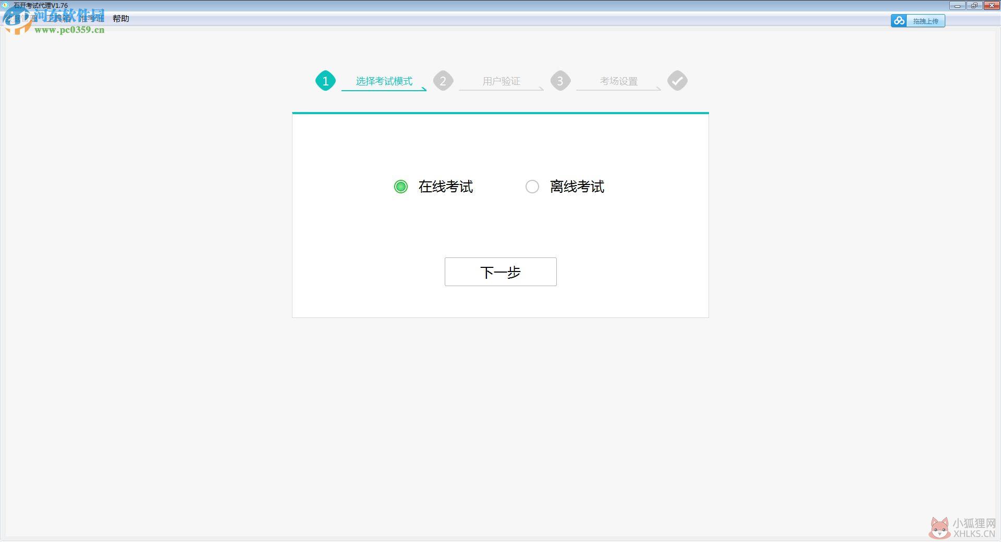Click the 下一步 button
Screen dimensions: 1001x542
click(500, 272)
